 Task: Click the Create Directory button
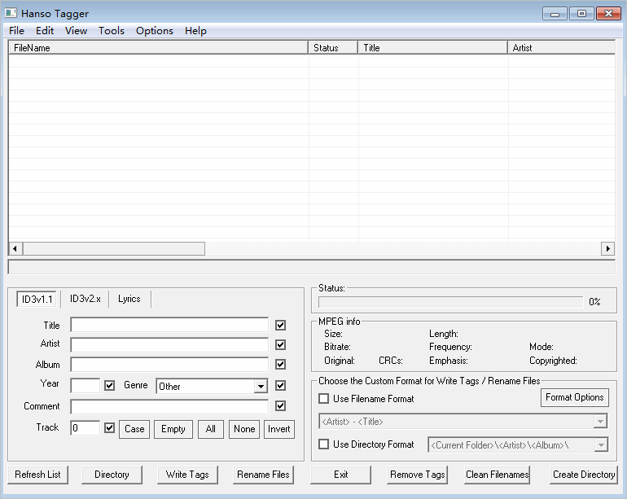584,475
